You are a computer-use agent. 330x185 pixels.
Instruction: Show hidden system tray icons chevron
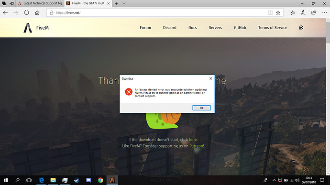tap(274, 180)
